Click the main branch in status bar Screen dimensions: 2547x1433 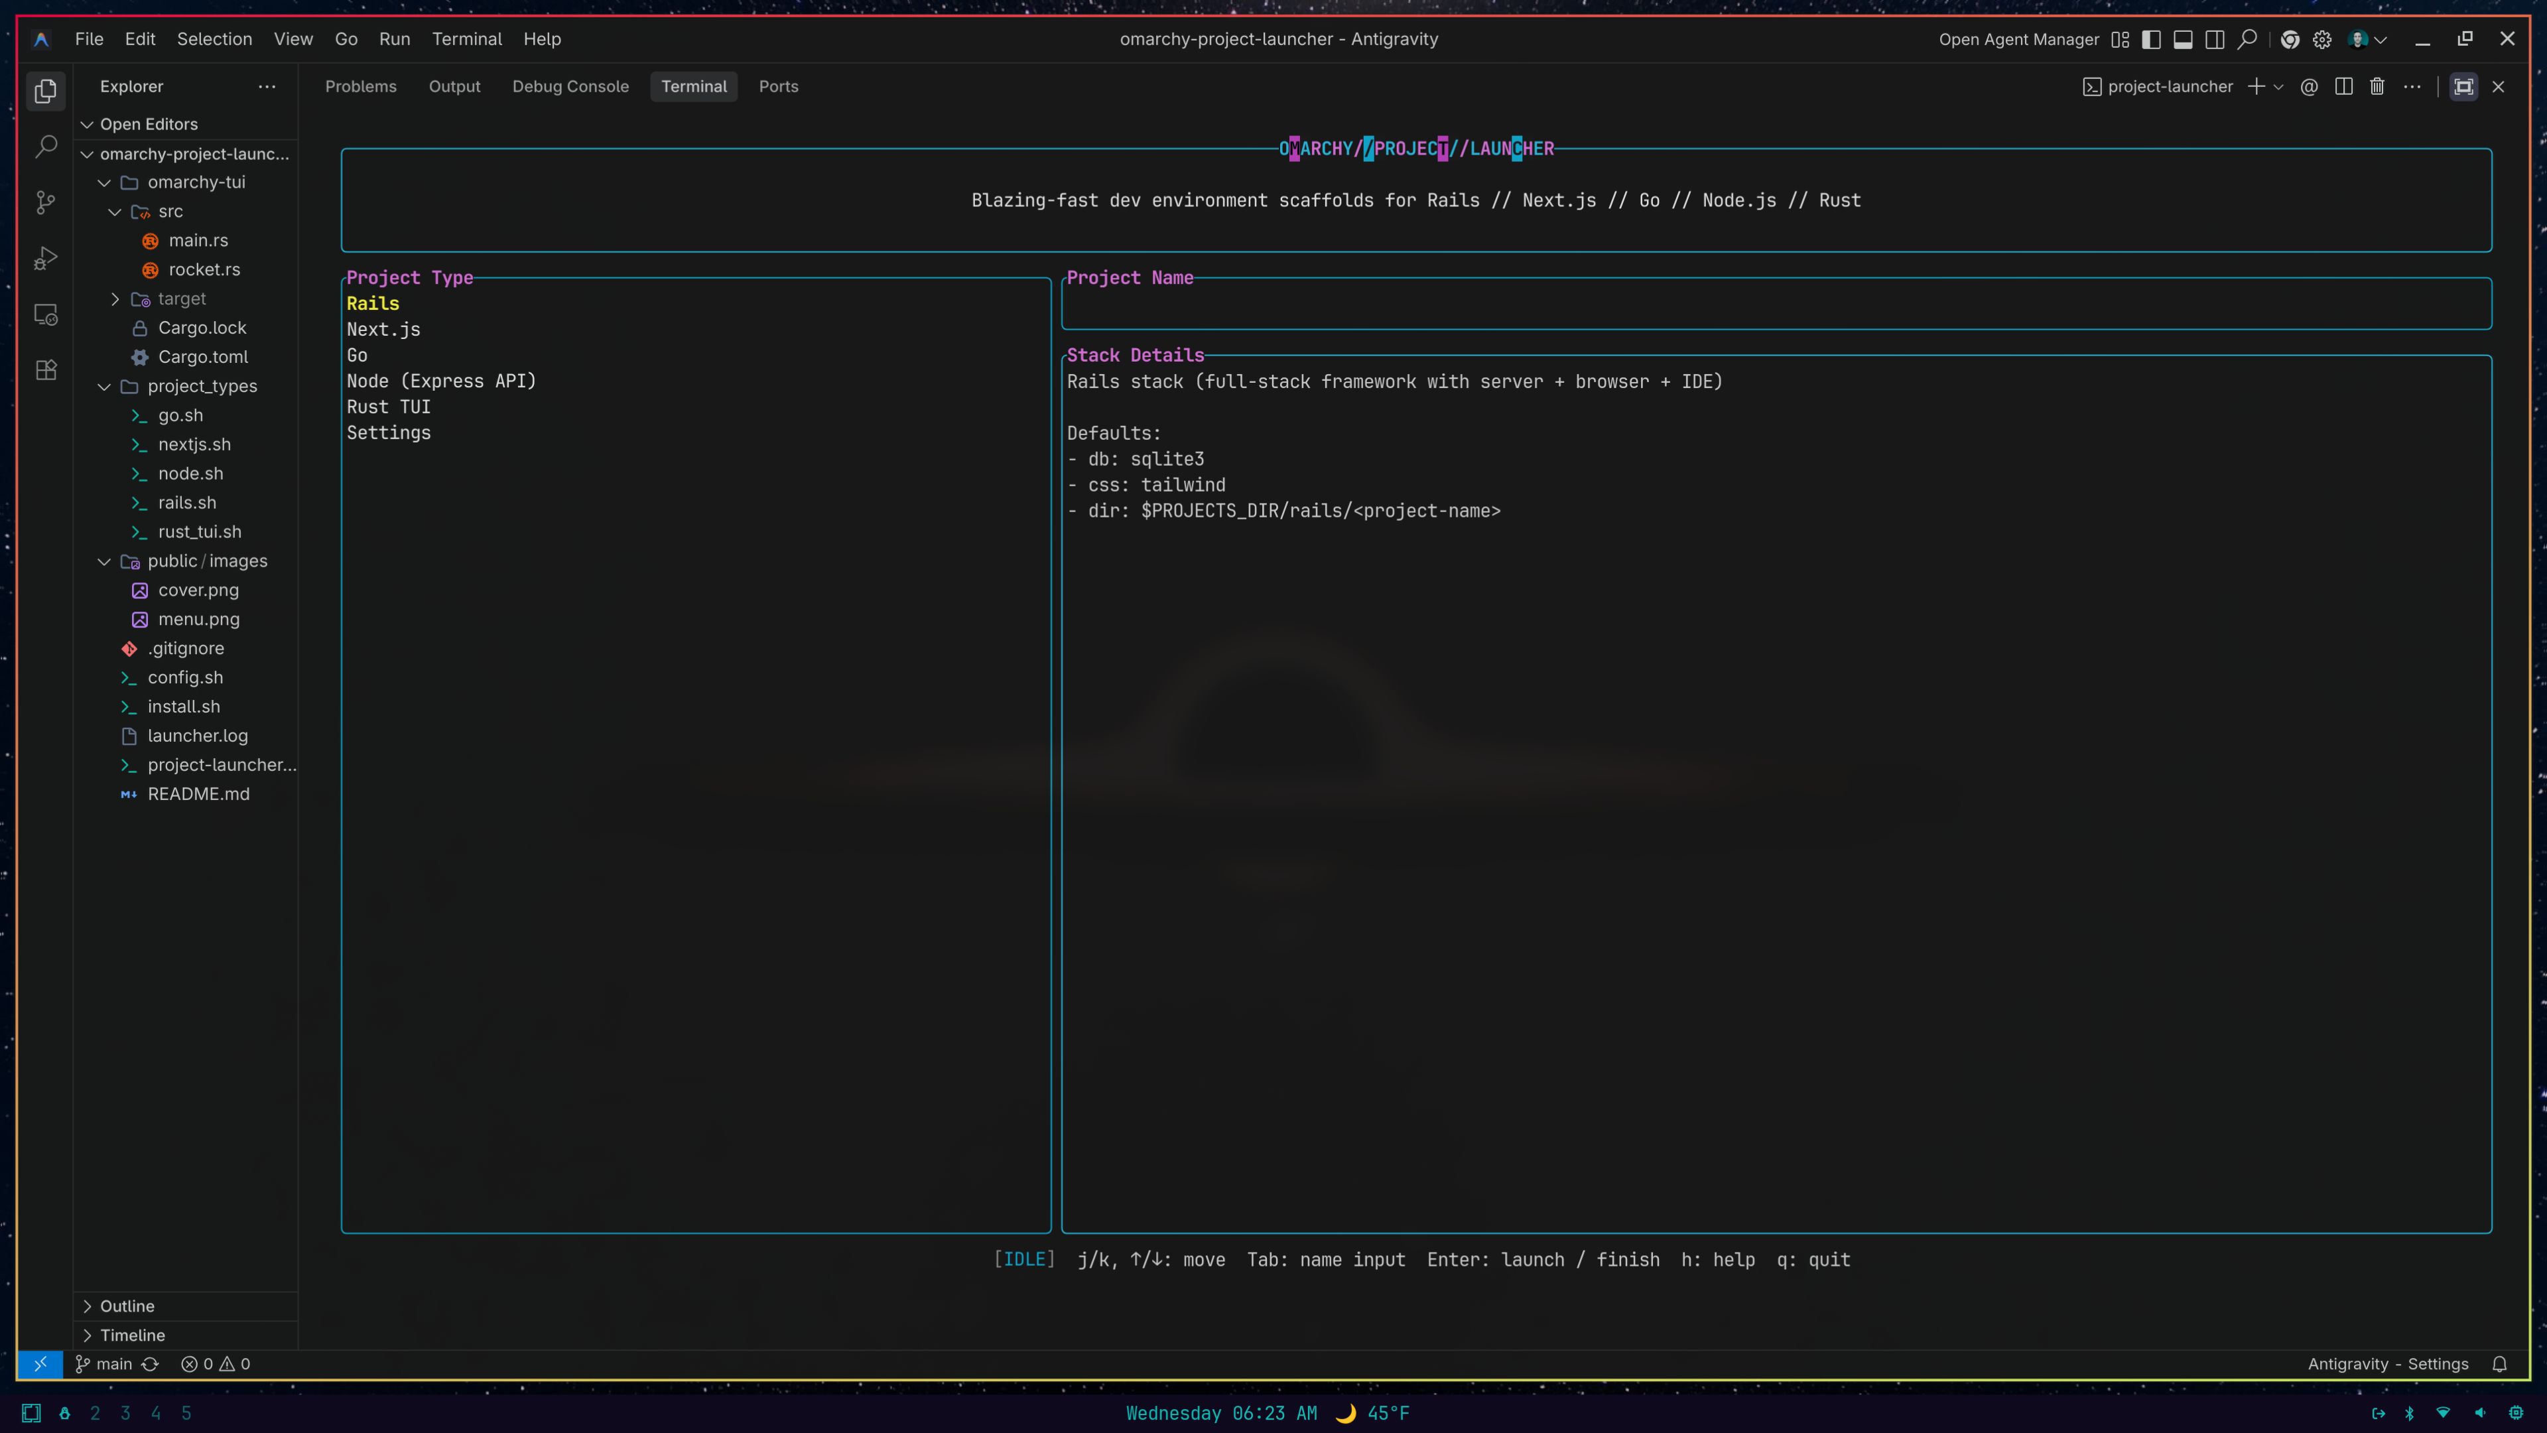(104, 1364)
